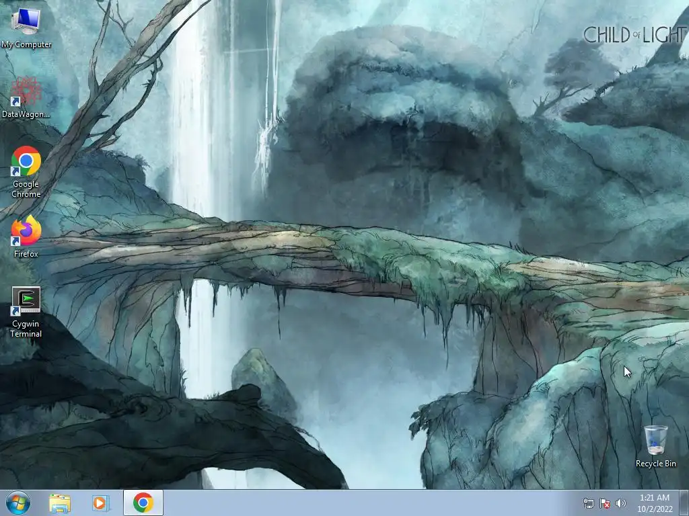This screenshot has height=516, width=689.
Task: Select the Recycle Bin icon
Action: tap(655, 446)
